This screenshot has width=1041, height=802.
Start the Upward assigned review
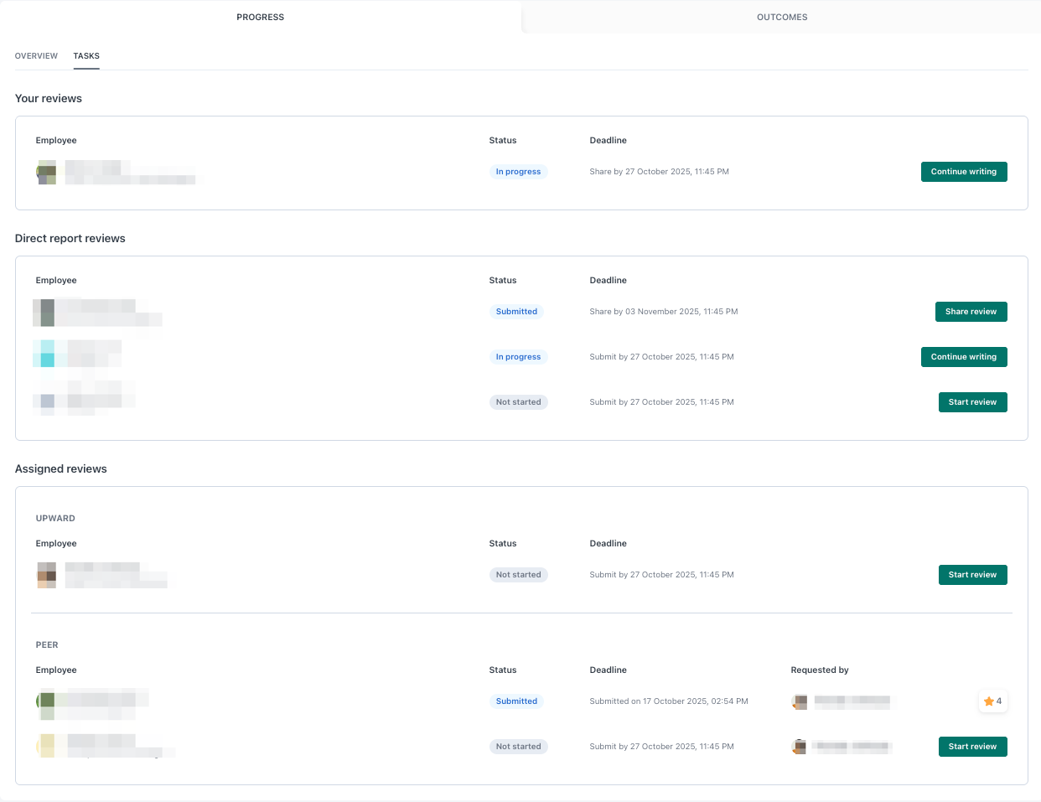pos(972,575)
